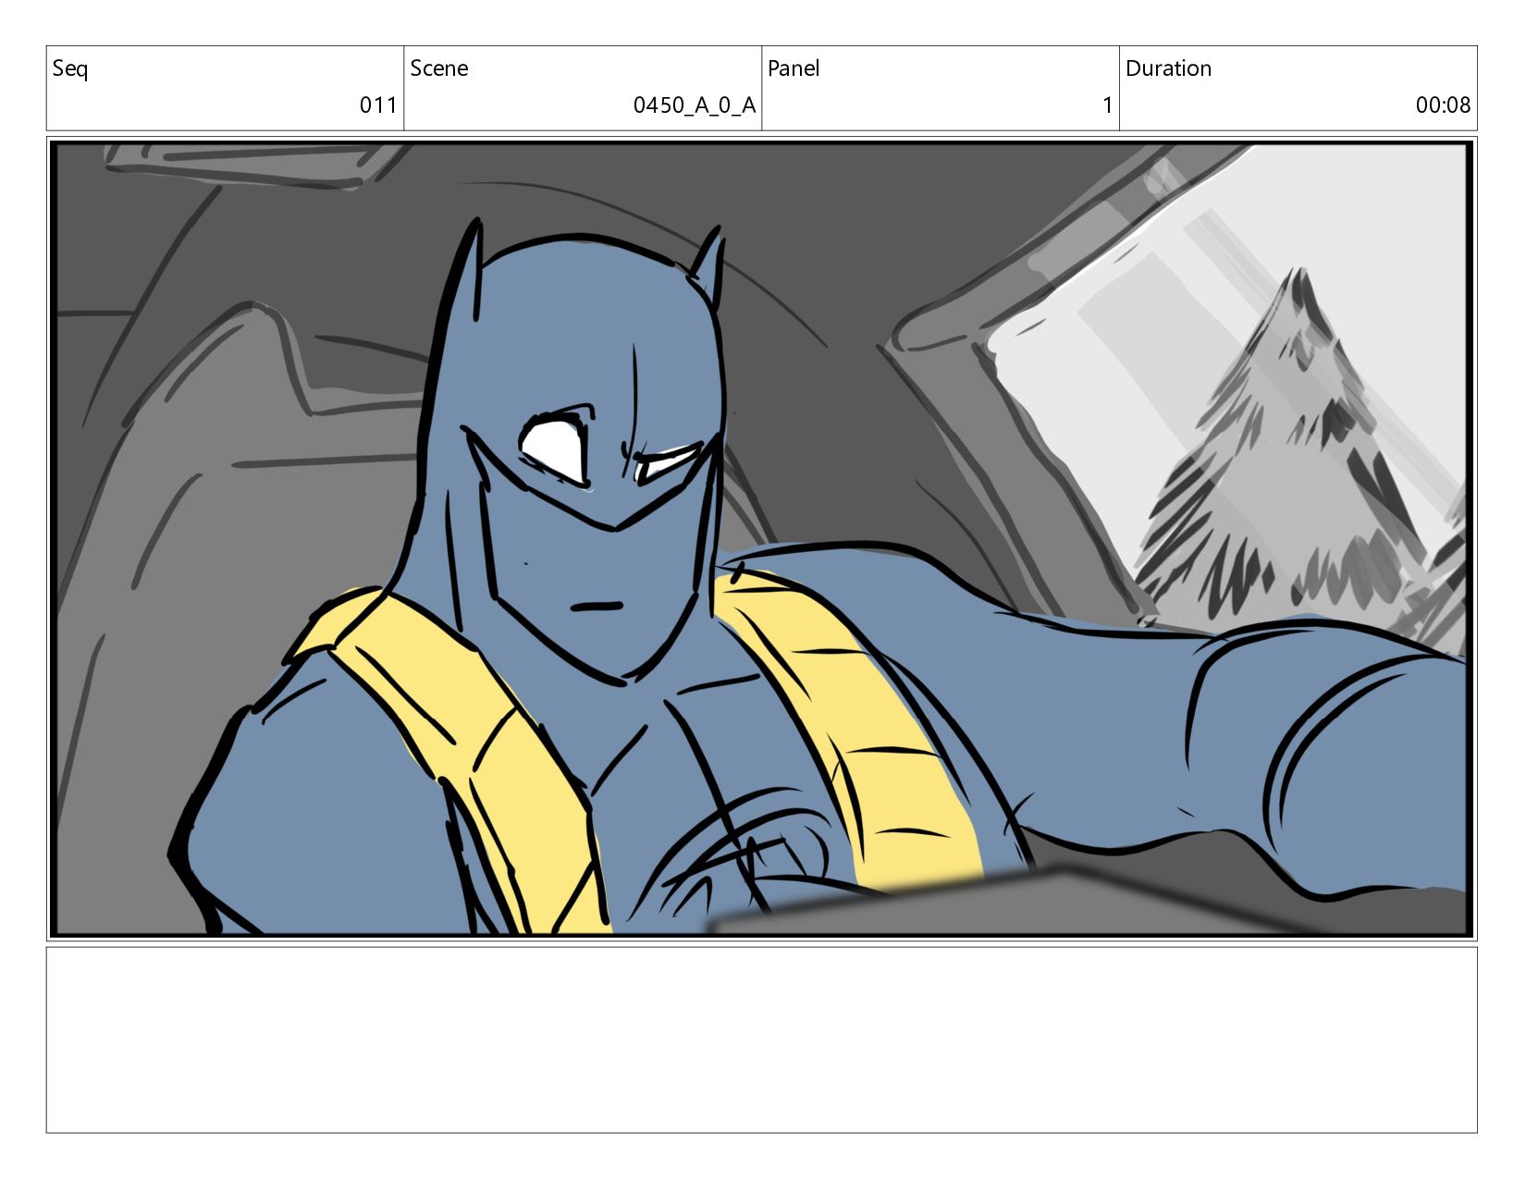Viewport: 1526px width, 1179px height.
Task: Select the scene value 0450_A_0_A
Action: pos(695,105)
